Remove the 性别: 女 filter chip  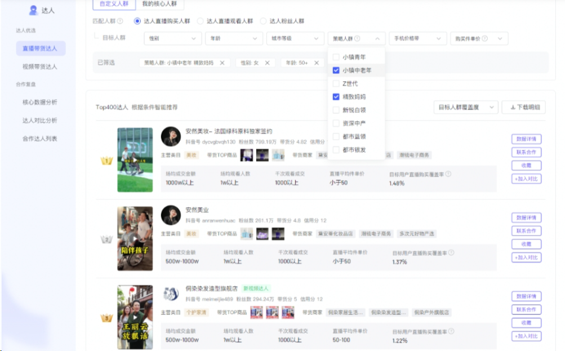pos(267,63)
